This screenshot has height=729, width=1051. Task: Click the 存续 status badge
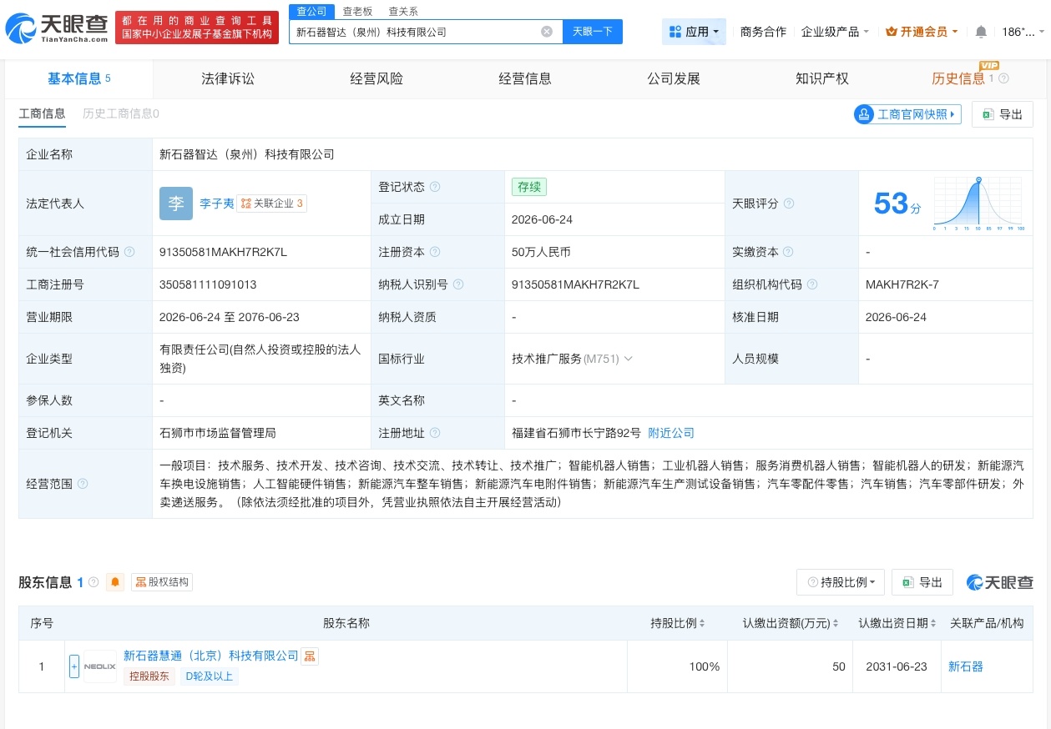pyautogui.click(x=529, y=187)
